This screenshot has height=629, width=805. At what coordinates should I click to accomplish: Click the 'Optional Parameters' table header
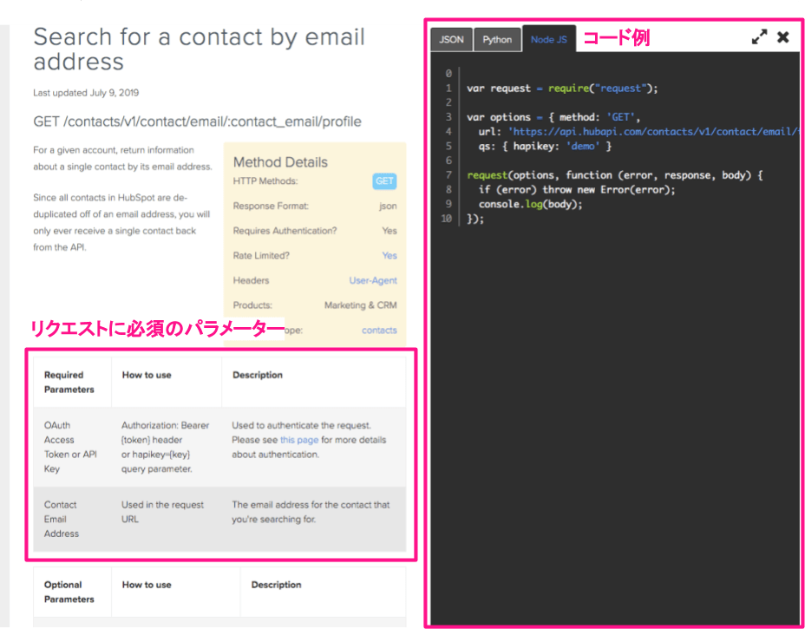69,592
